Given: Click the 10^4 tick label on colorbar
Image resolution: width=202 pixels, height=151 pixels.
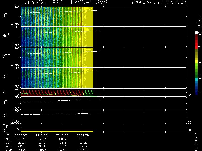Looking at the screenshot, I should [x=200, y=34].
